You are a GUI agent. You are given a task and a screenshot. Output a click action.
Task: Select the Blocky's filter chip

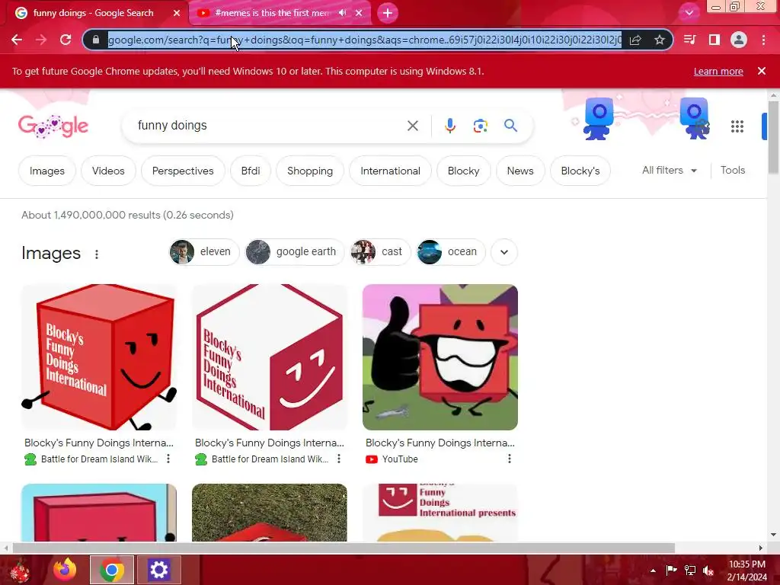(x=580, y=171)
